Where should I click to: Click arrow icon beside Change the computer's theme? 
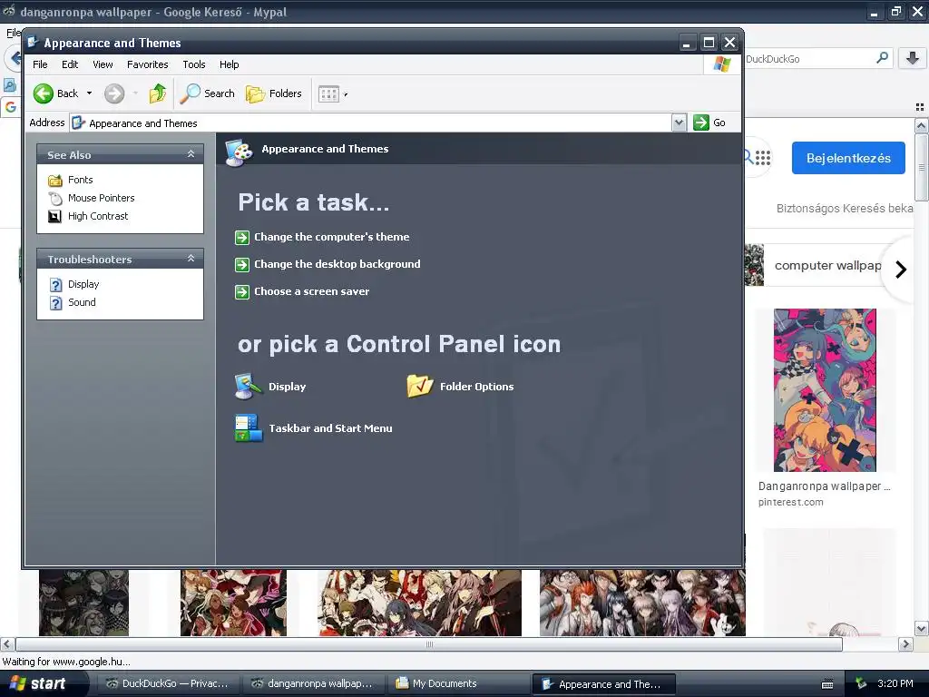(241, 238)
